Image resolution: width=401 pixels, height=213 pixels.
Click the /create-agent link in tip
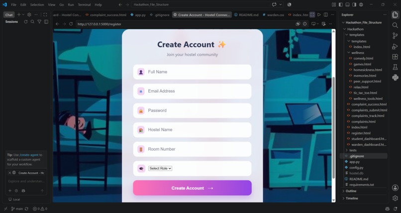point(29,155)
